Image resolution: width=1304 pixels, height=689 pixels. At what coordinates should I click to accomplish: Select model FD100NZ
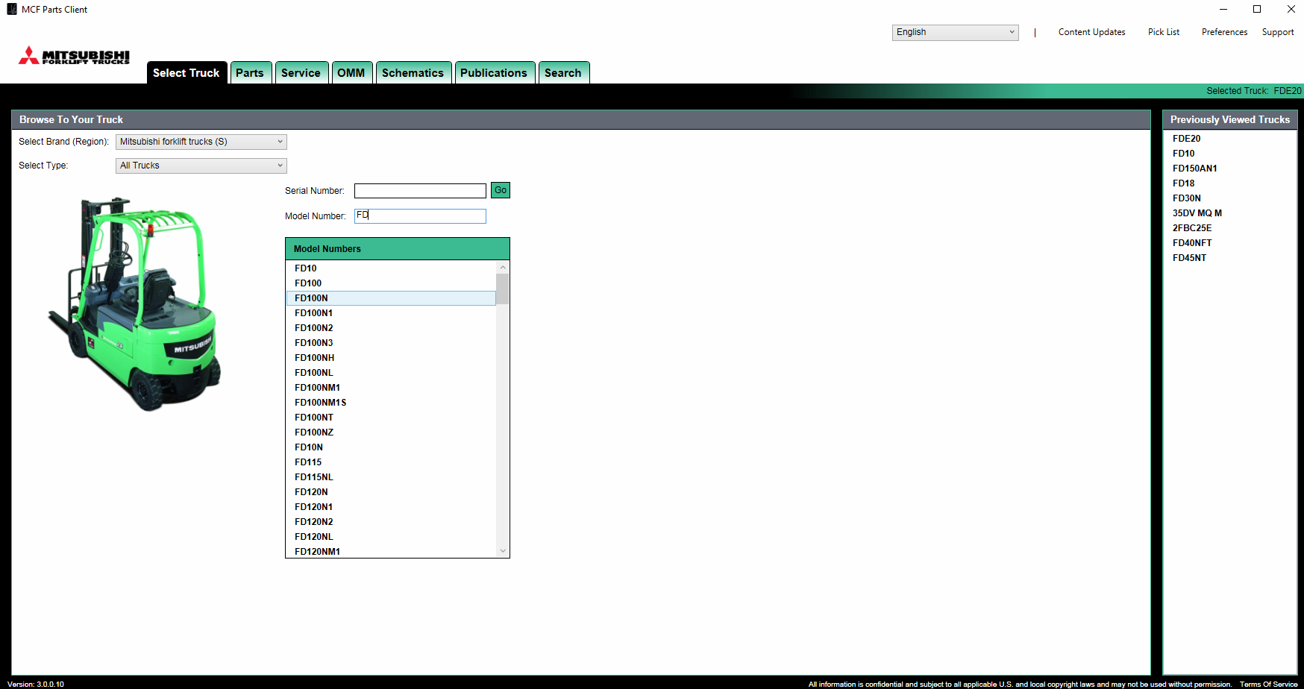(x=391, y=432)
